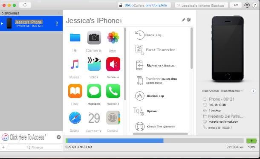The height and width of the screenshot is (159, 260).
Task: Click the 7.21 GB free storage text
Action: 235,147
